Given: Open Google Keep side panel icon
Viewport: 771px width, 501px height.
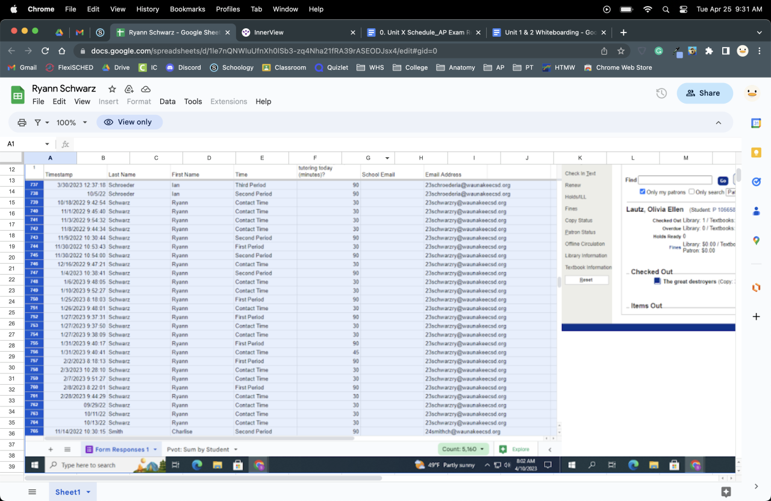Looking at the screenshot, I should pos(756,152).
